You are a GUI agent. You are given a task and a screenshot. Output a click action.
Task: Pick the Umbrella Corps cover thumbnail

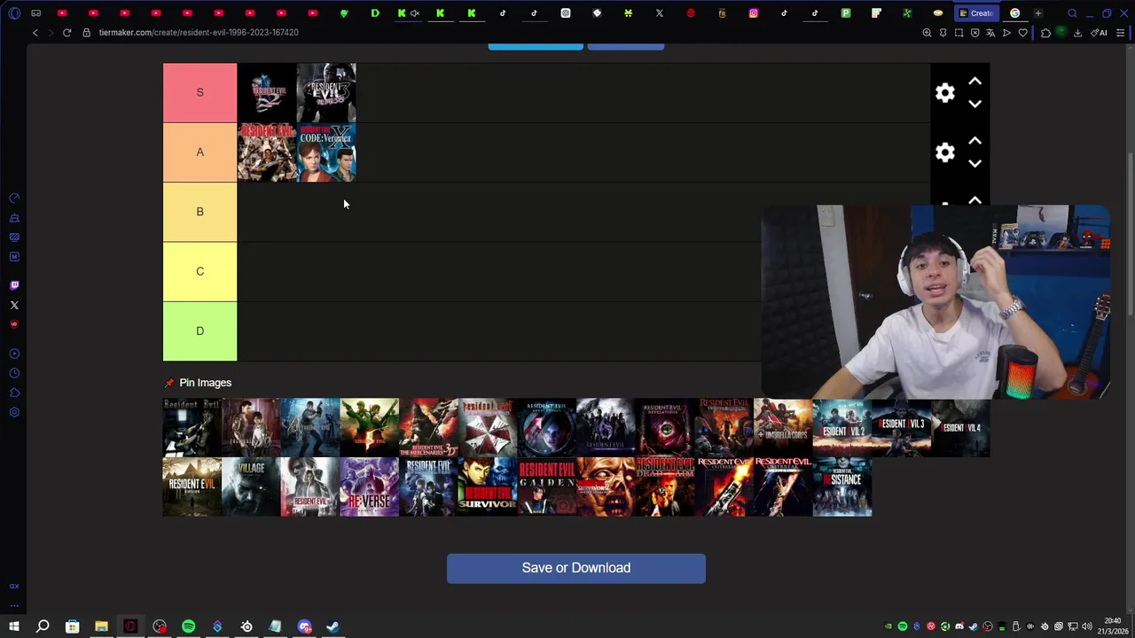tap(783, 427)
